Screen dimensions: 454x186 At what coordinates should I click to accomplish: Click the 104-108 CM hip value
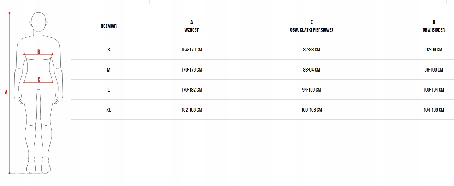coord(434,110)
